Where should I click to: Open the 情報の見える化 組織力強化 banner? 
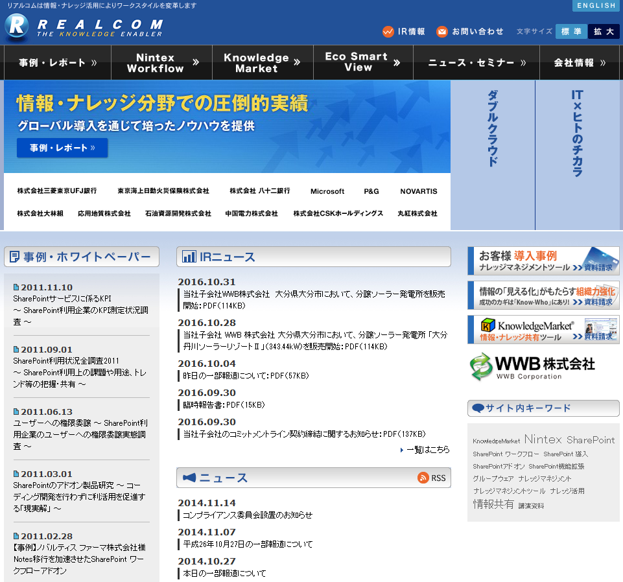point(543,295)
